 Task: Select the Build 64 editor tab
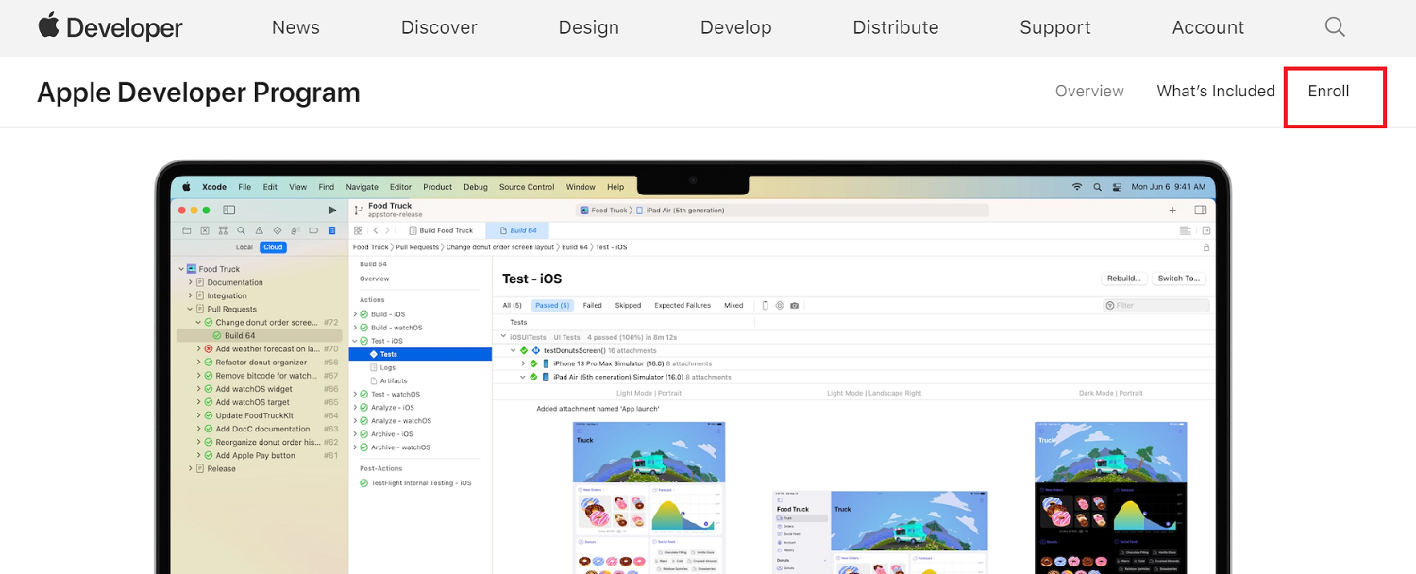click(517, 230)
